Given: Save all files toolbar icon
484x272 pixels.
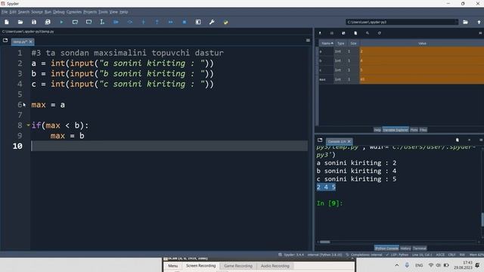Looking at the screenshot, I should click(x=48, y=22).
